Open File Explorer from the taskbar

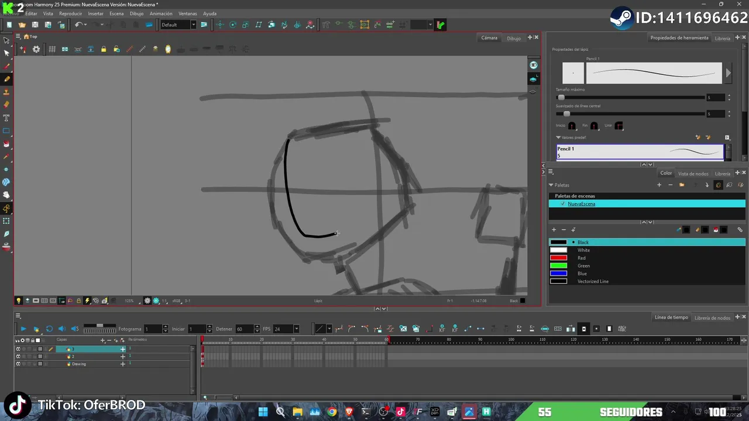297,412
